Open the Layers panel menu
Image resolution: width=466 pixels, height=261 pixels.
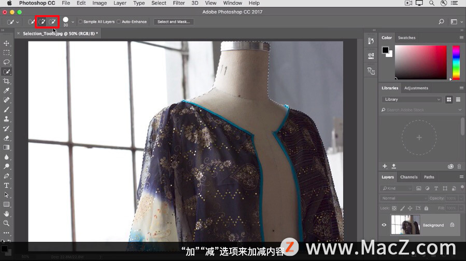coord(461,177)
